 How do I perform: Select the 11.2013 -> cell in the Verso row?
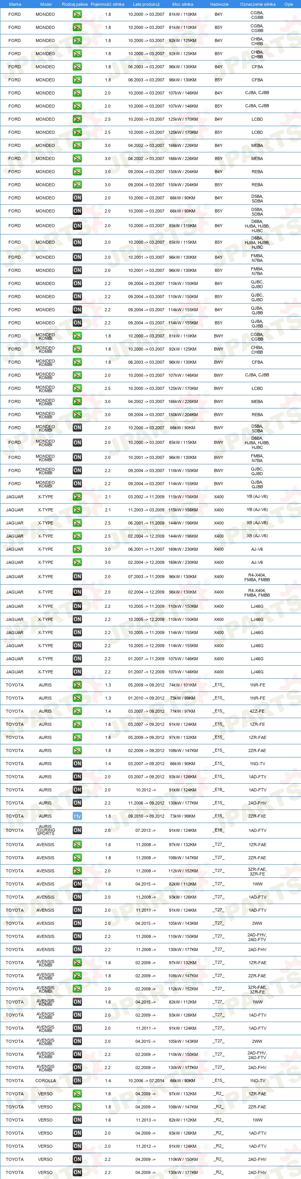(146, 1120)
